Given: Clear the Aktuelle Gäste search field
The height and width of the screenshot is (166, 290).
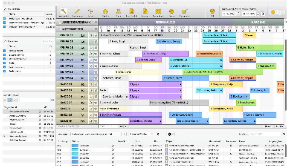Looking at the screenshot, I should click(52, 100).
